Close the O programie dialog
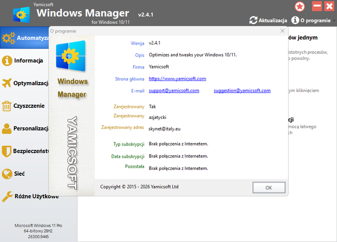This screenshot has height=242, width=337. point(282,31)
